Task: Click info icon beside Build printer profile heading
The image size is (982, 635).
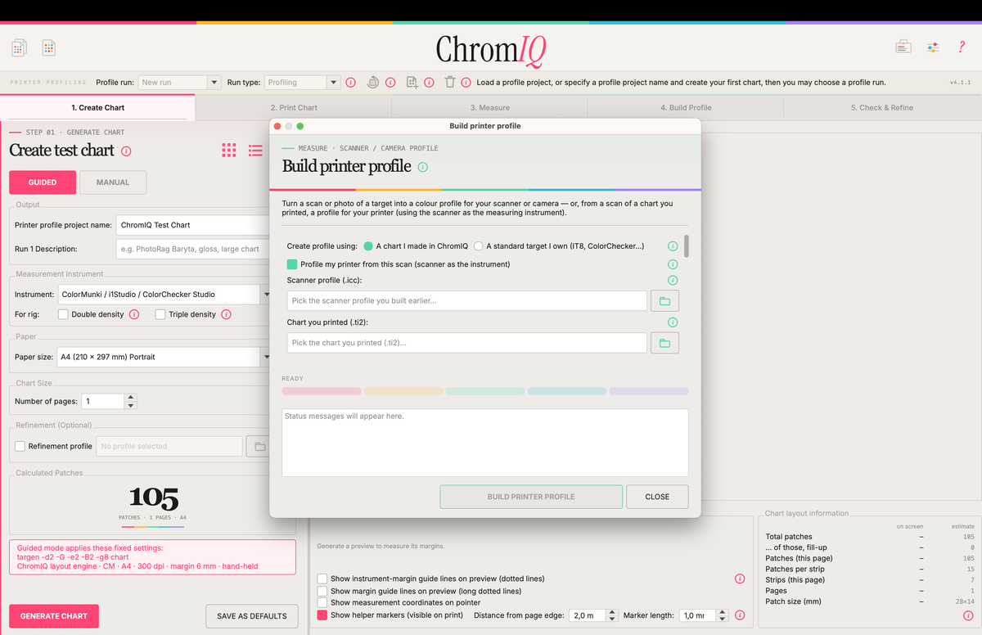Action: click(423, 167)
